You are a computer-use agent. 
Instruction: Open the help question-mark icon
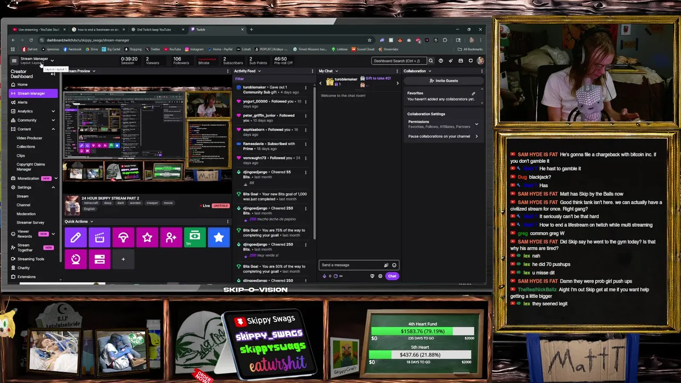point(441,61)
